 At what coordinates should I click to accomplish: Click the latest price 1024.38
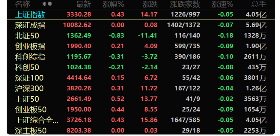pos(79,67)
